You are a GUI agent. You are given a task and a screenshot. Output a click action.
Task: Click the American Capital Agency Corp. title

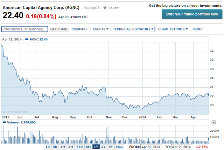coord(41,7)
